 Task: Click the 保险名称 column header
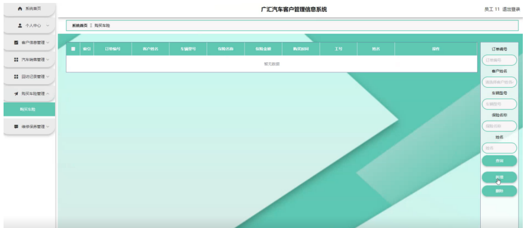226,49
